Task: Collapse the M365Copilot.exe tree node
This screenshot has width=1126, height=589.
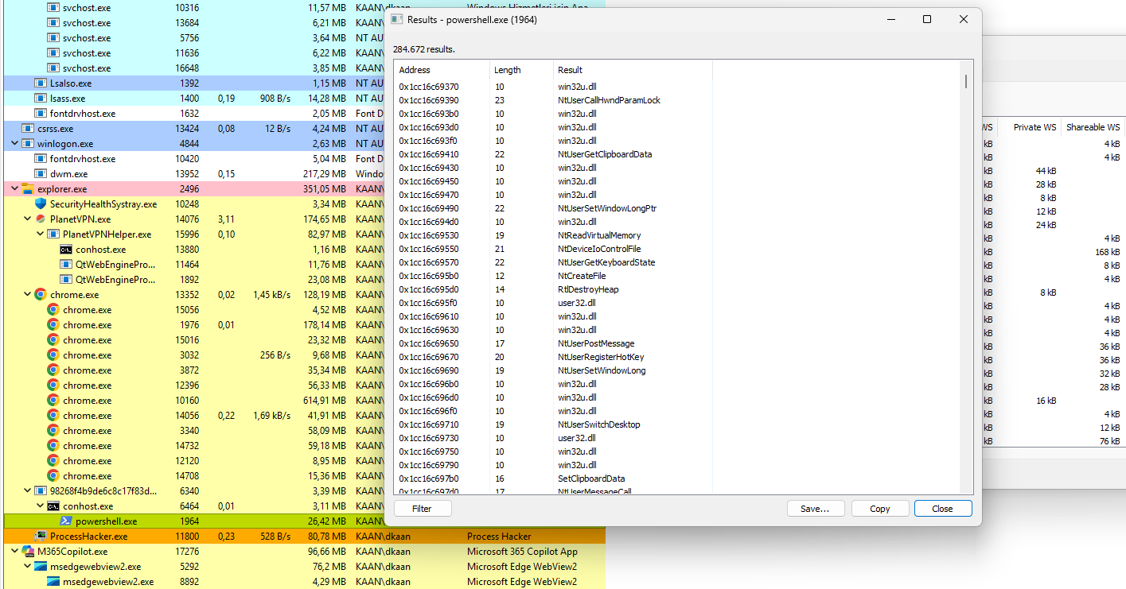Action: (14, 552)
